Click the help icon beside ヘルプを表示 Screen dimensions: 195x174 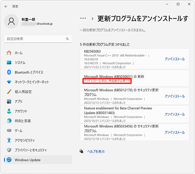click(82, 151)
